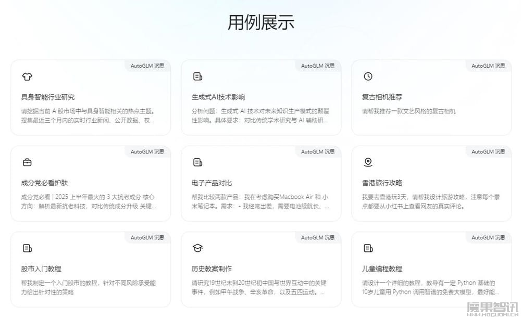The image size is (521, 319).
Task: Click description starting 我要去香港玩3天
Action: click(x=431, y=201)
